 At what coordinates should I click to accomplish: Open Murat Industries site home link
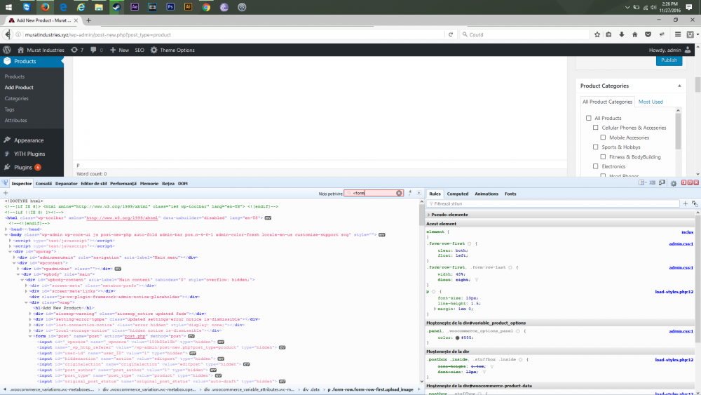coord(41,50)
